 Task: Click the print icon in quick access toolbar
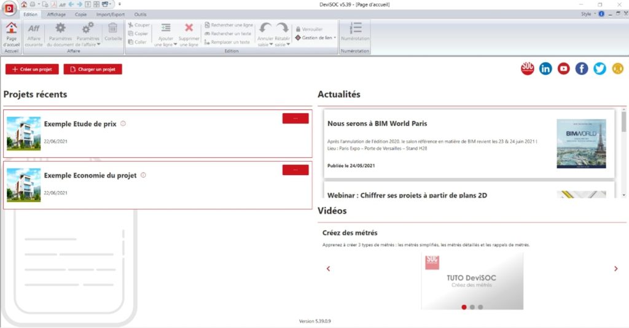[x=33, y=4]
